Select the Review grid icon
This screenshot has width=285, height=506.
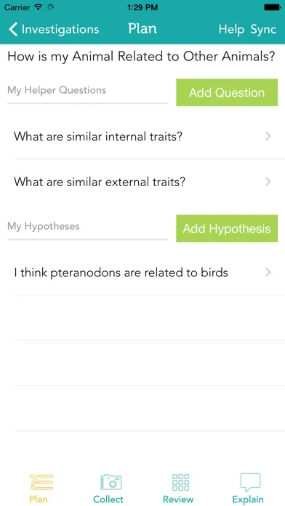(x=181, y=482)
